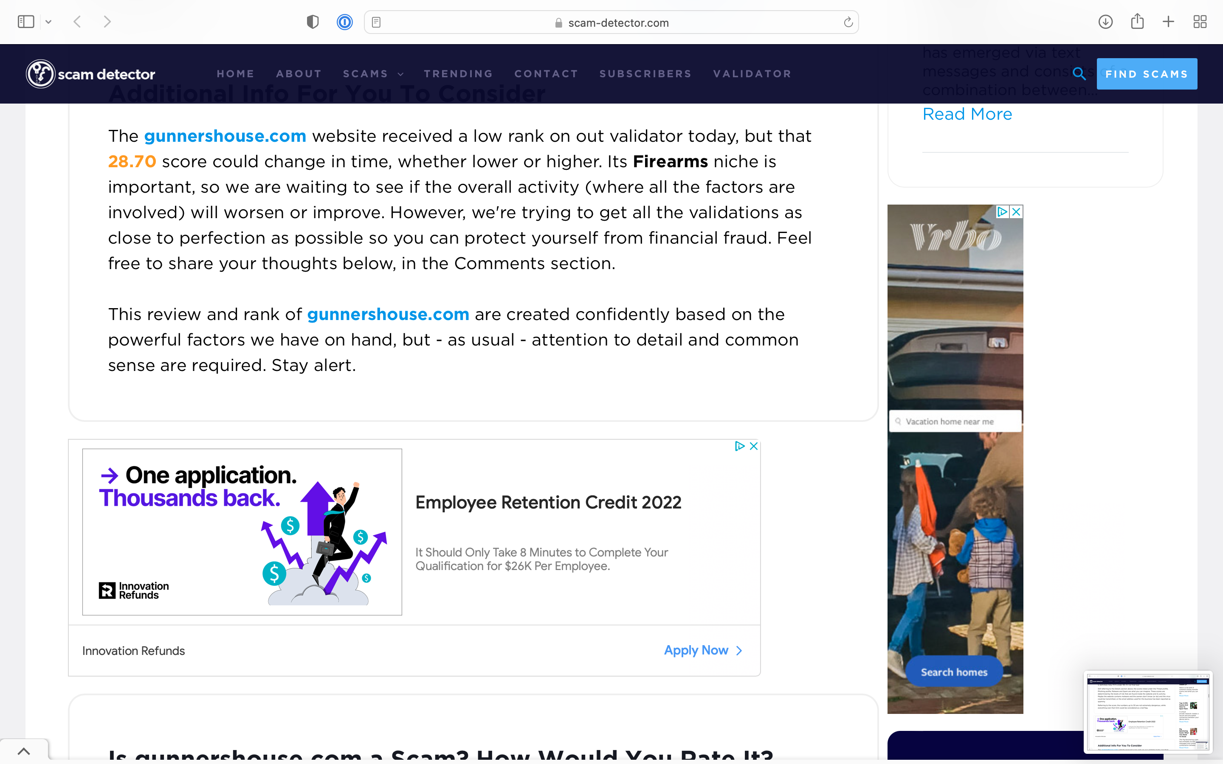Open the downloads list icon
Image resolution: width=1223 pixels, height=764 pixels.
1106,22
